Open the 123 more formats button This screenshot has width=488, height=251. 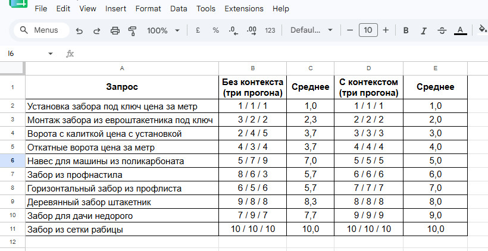(x=270, y=30)
